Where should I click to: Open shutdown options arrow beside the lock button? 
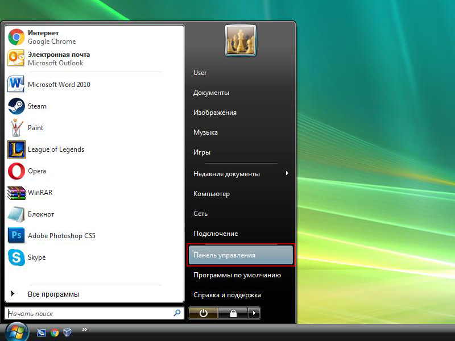pos(254,313)
